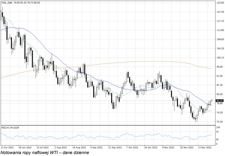Image resolution: width=225 pixels, height=156 pixels.
Task: Select the orange long-term moving average line
Action: click(x=131, y=61)
